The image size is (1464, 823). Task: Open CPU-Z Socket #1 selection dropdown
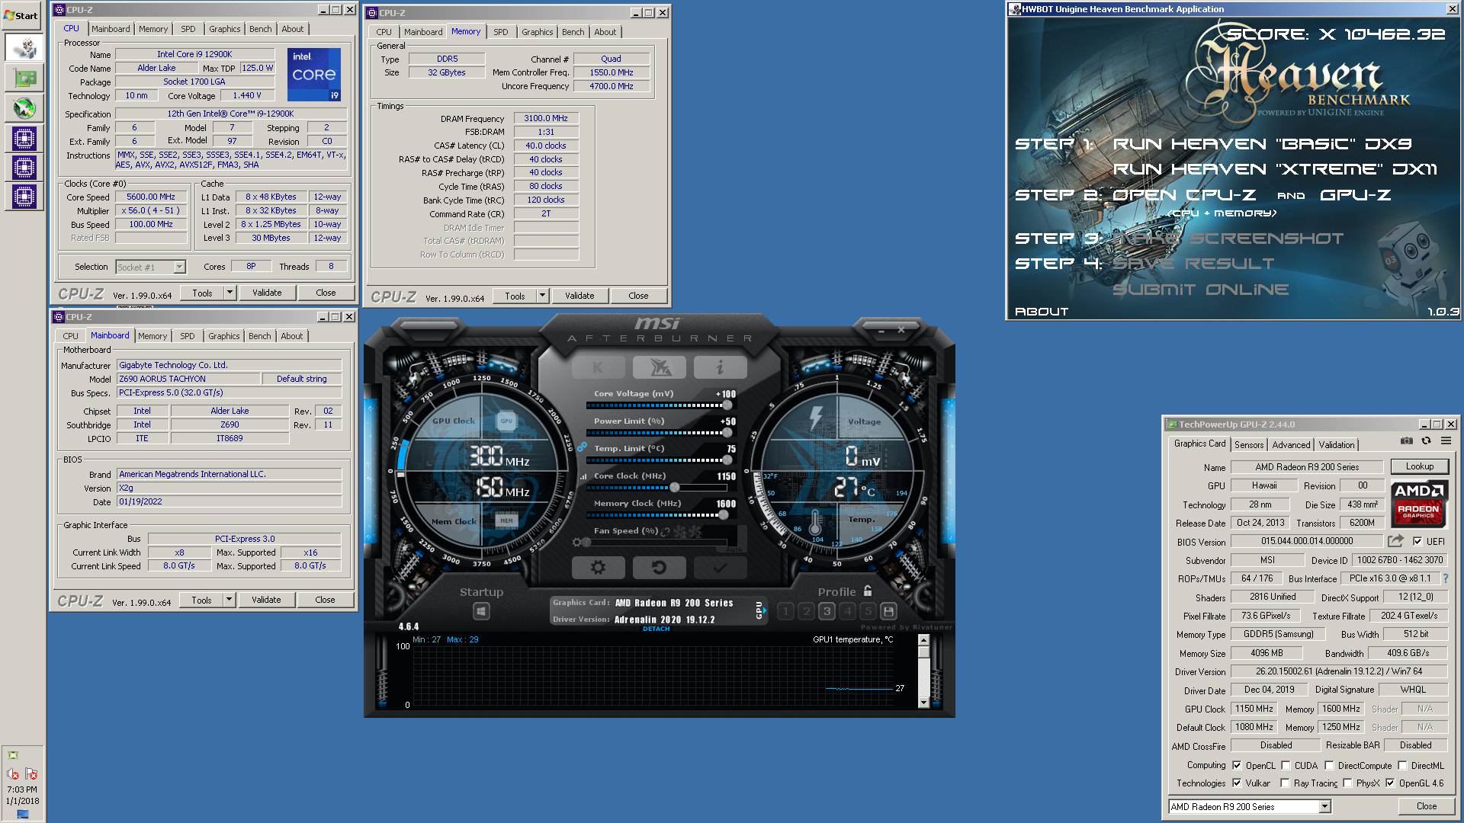point(179,267)
